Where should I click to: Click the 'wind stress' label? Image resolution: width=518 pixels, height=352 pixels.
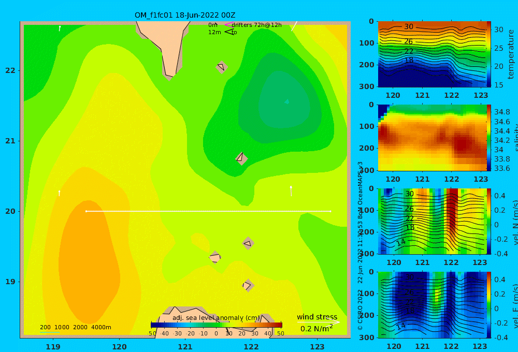point(317,317)
